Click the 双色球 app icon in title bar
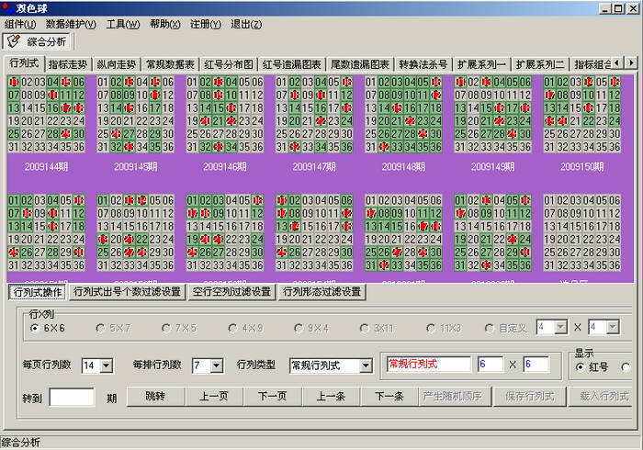643x450 pixels. pos(7,7)
